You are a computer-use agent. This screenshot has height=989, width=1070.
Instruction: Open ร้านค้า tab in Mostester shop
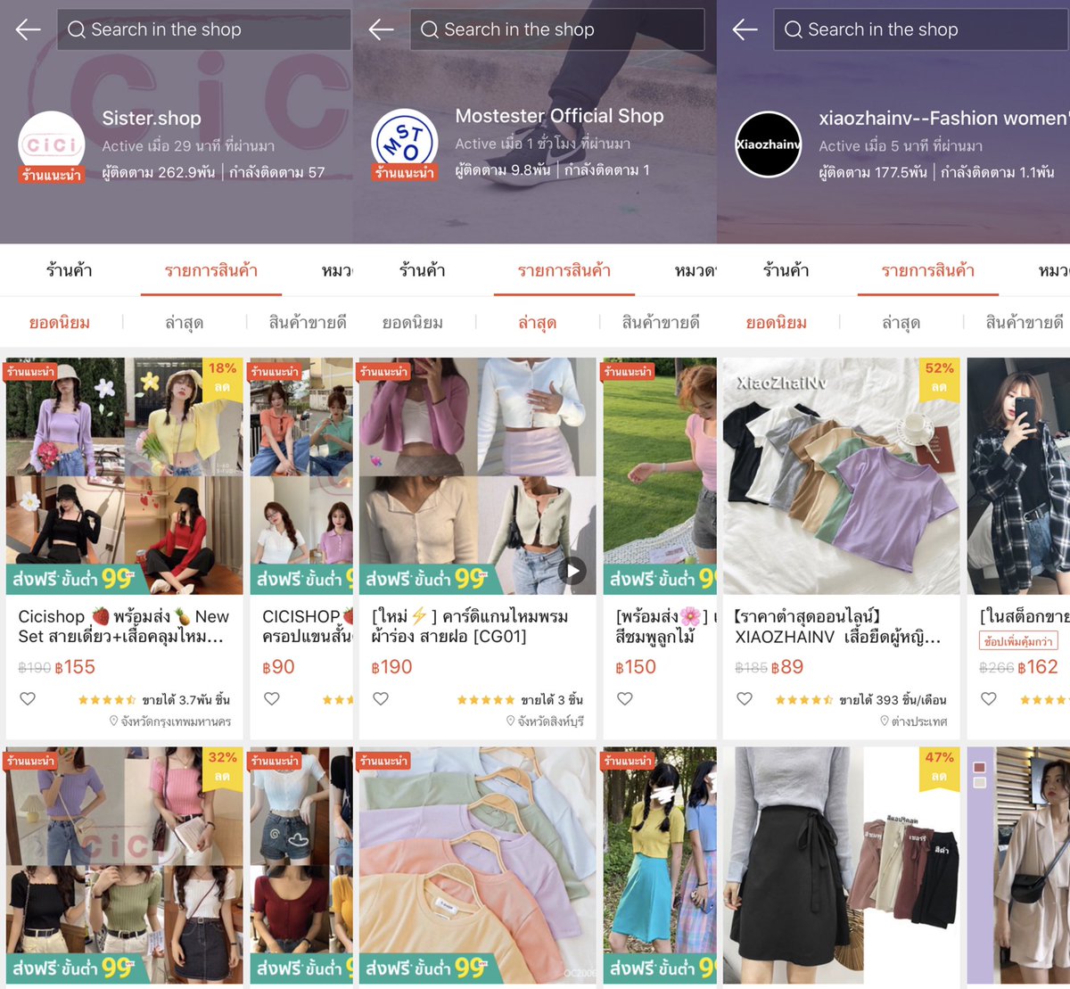423,270
